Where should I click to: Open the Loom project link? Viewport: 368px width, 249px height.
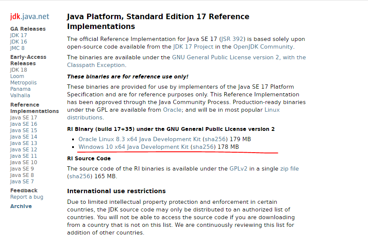[17, 76]
